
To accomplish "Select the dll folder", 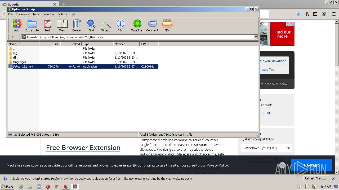I will click(83, 58).
